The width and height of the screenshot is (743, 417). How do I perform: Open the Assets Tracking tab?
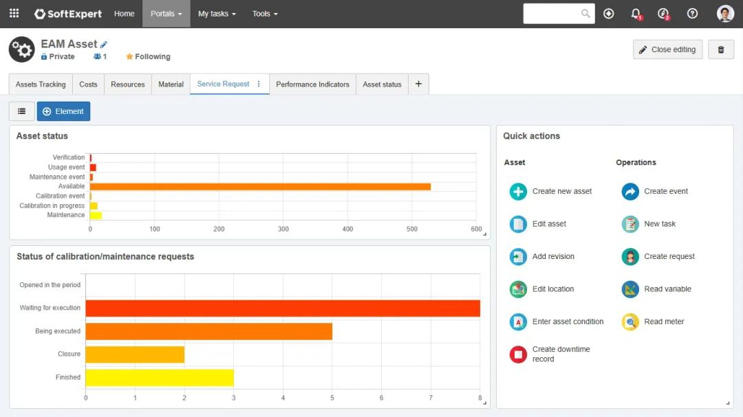tap(41, 84)
